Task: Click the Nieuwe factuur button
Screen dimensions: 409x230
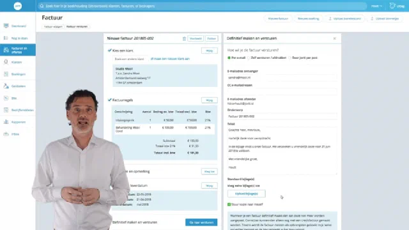Action: (x=278, y=19)
